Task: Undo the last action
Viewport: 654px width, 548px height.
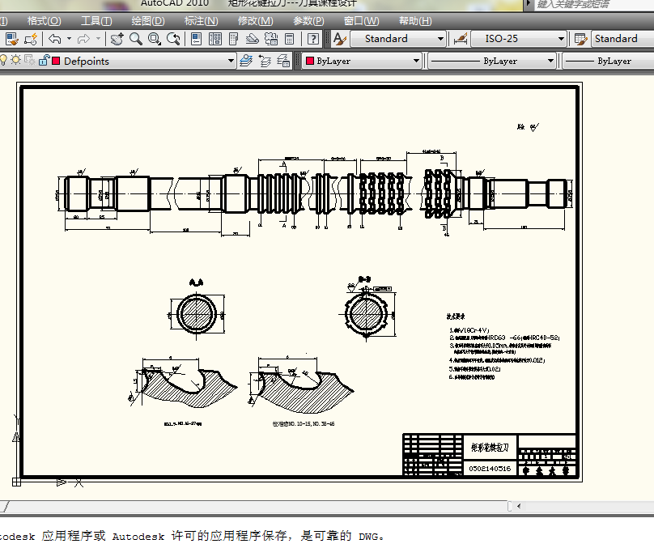Action: pyautogui.click(x=55, y=39)
